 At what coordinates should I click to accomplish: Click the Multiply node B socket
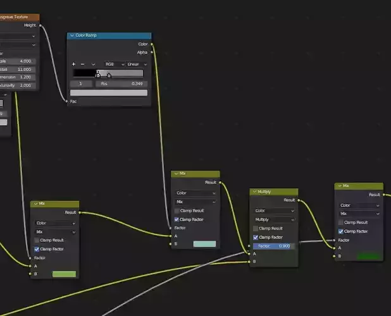[x=249, y=262]
